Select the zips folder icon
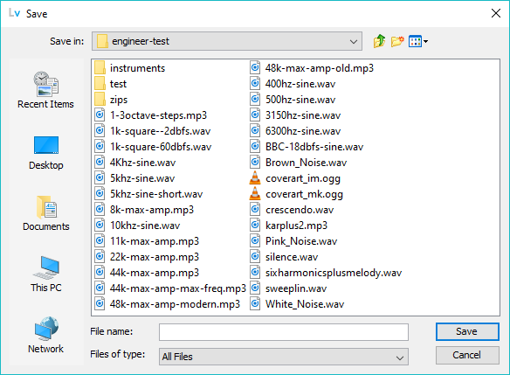 (100, 100)
